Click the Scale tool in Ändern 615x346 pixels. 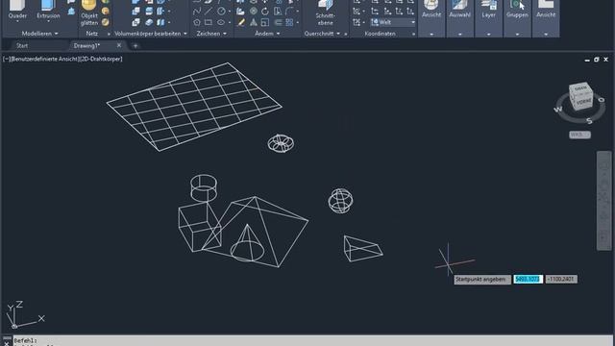coord(265,22)
